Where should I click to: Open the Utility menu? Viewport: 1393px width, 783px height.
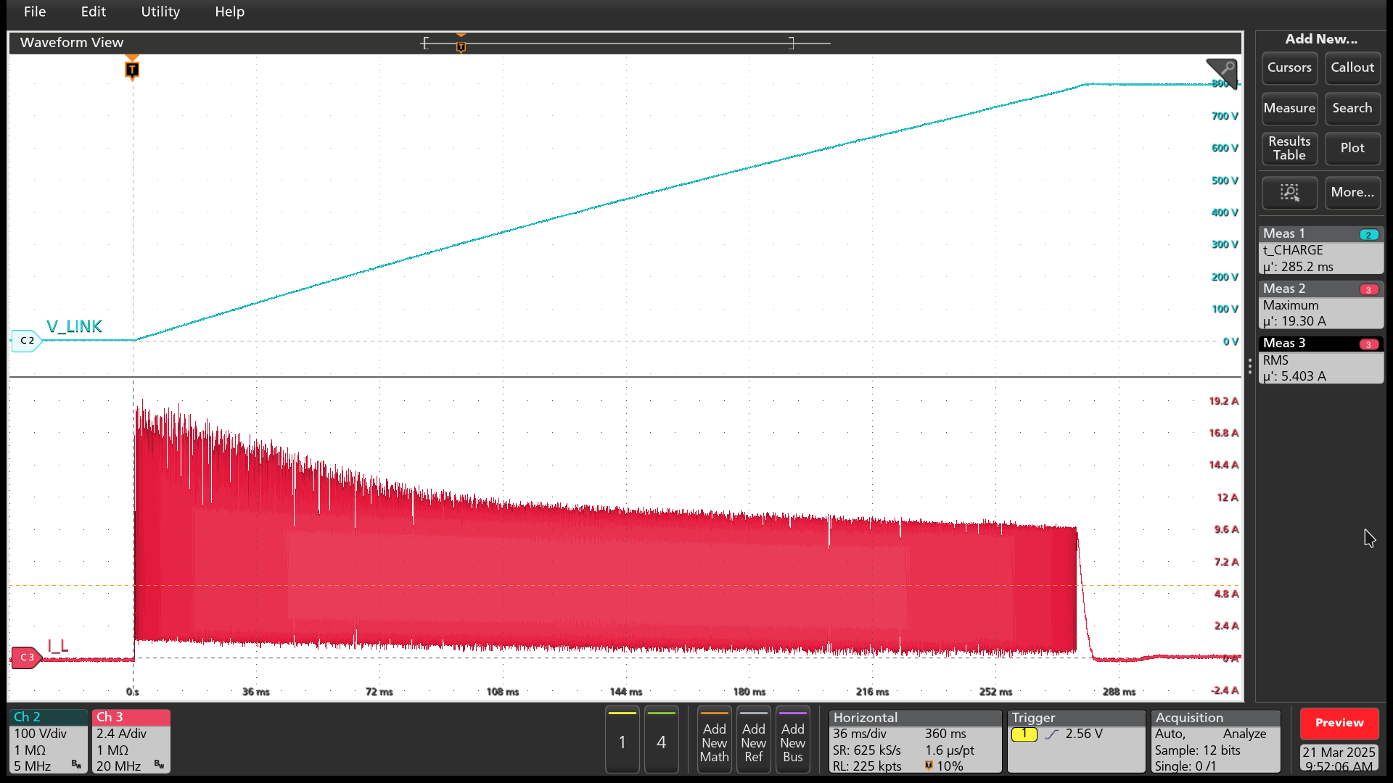pos(160,12)
